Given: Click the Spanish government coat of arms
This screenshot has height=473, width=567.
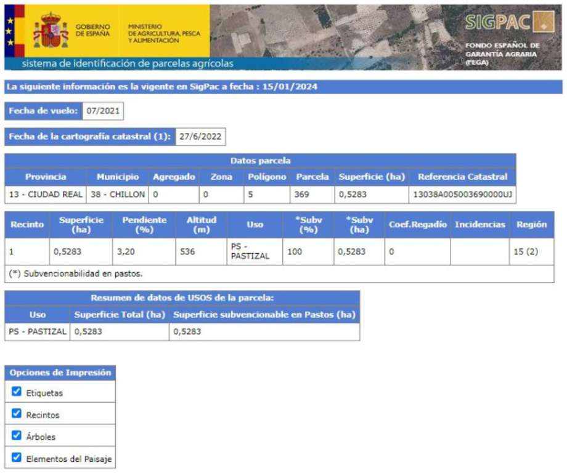Looking at the screenshot, I should click(x=51, y=31).
